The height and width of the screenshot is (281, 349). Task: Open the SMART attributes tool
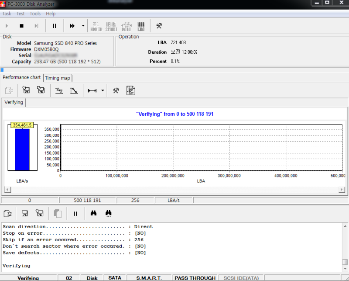point(111,26)
